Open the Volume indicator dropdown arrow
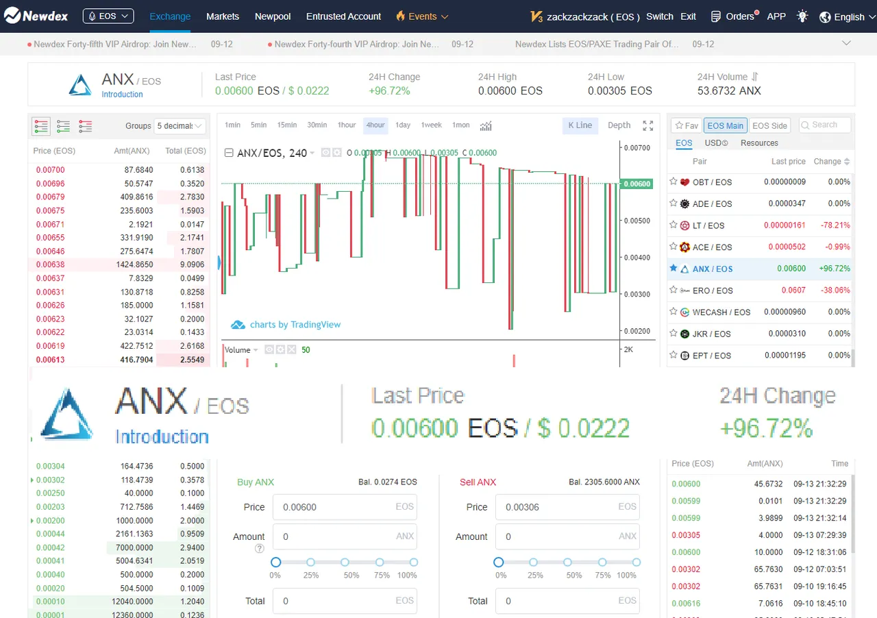This screenshot has height=618, width=877. point(256,350)
